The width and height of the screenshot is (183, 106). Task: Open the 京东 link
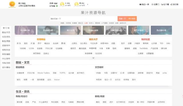point(19,43)
